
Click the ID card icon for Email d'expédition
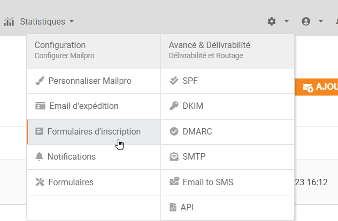40,106
